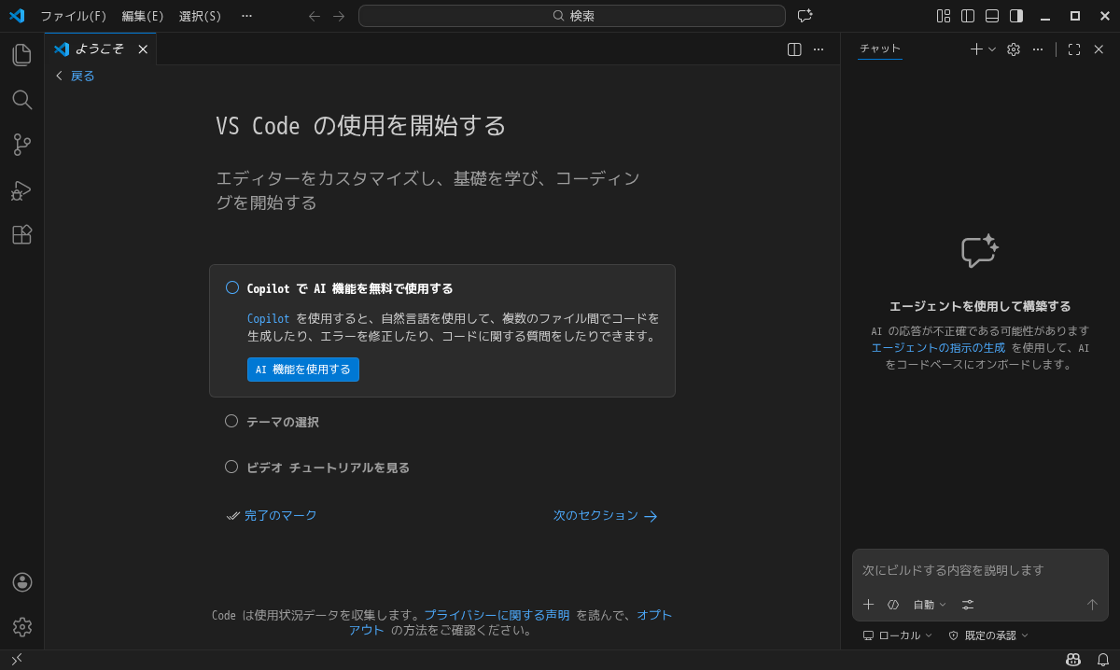Select the ようこそ editor tab
This screenshot has height=670, width=1120.
[101, 49]
